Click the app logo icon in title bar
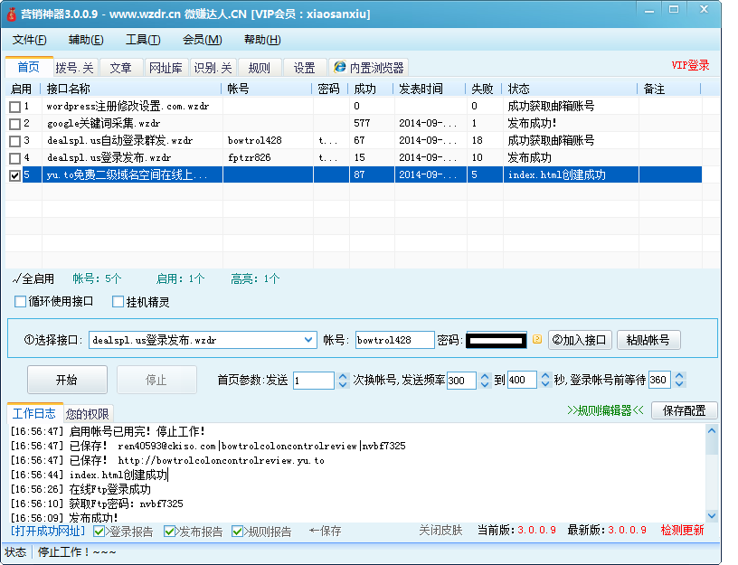The image size is (738, 565). 12,14
